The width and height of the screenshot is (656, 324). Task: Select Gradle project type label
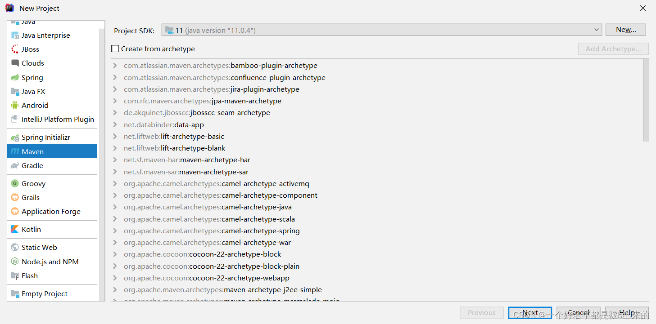32,166
